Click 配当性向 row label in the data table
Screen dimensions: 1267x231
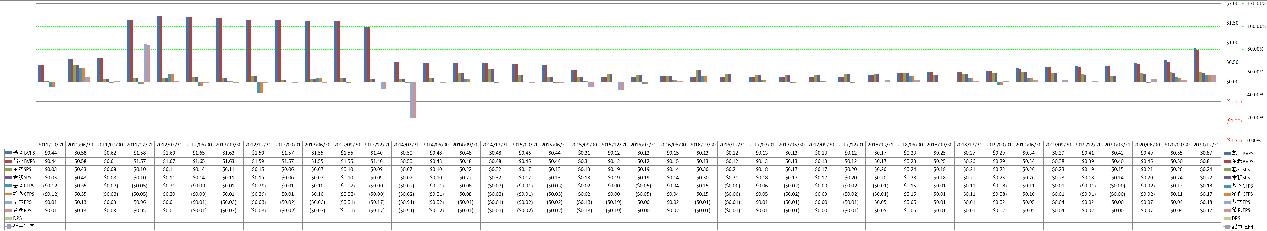[x=24, y=227]
